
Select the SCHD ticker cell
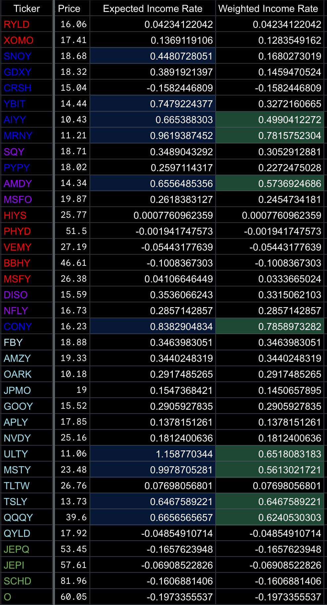tap(26, 581)
